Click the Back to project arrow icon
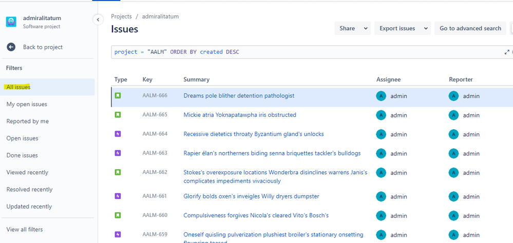 pos(11,47)
